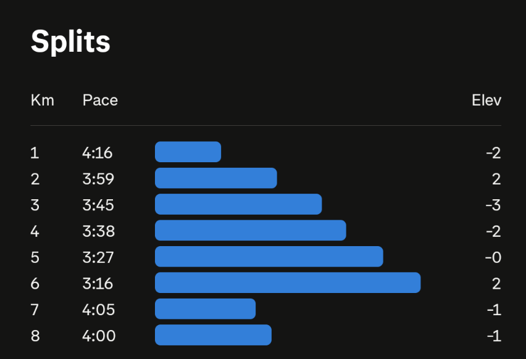Select the kilometer 2 pace bar
Viewport: 526px width, 359px height.
point(215,178)
